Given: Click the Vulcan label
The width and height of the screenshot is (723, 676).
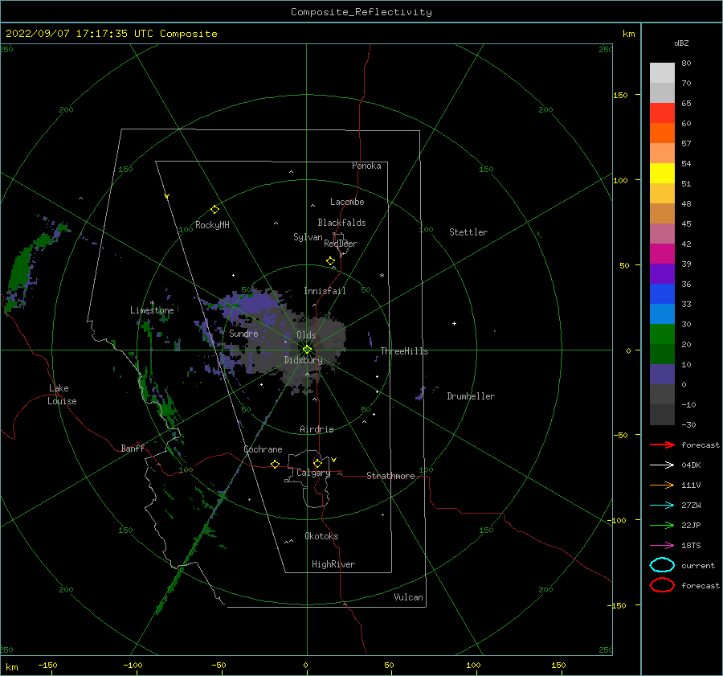Looking at the screenshot, I should pyautogui.click(x=409, y=597).
